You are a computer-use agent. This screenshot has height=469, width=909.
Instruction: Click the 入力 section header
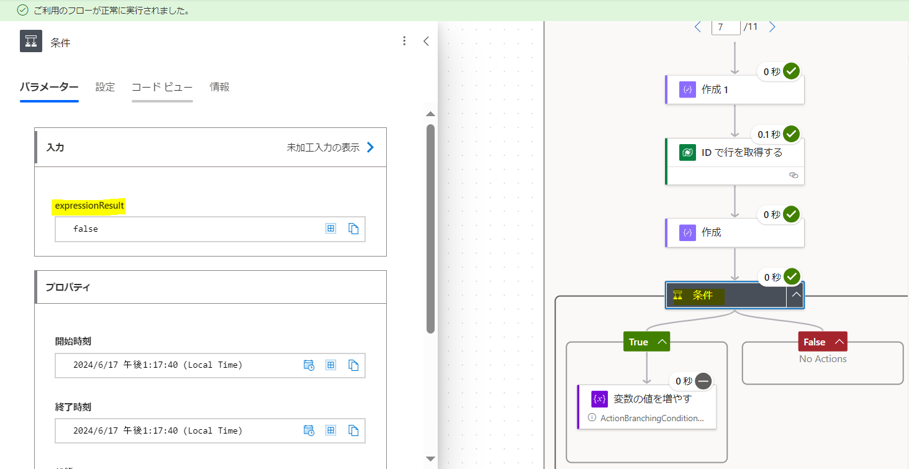click(210, 147)
